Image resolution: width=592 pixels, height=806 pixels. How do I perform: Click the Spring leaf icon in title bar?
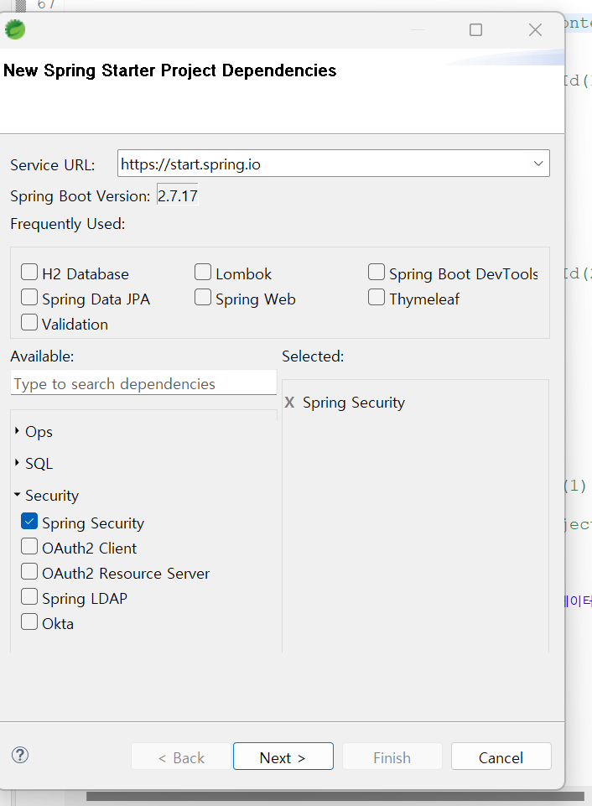15,29
